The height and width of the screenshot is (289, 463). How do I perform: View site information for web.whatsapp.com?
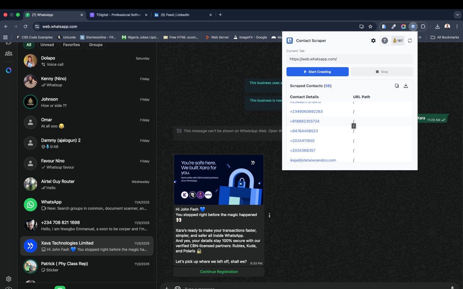click(37, 26)
